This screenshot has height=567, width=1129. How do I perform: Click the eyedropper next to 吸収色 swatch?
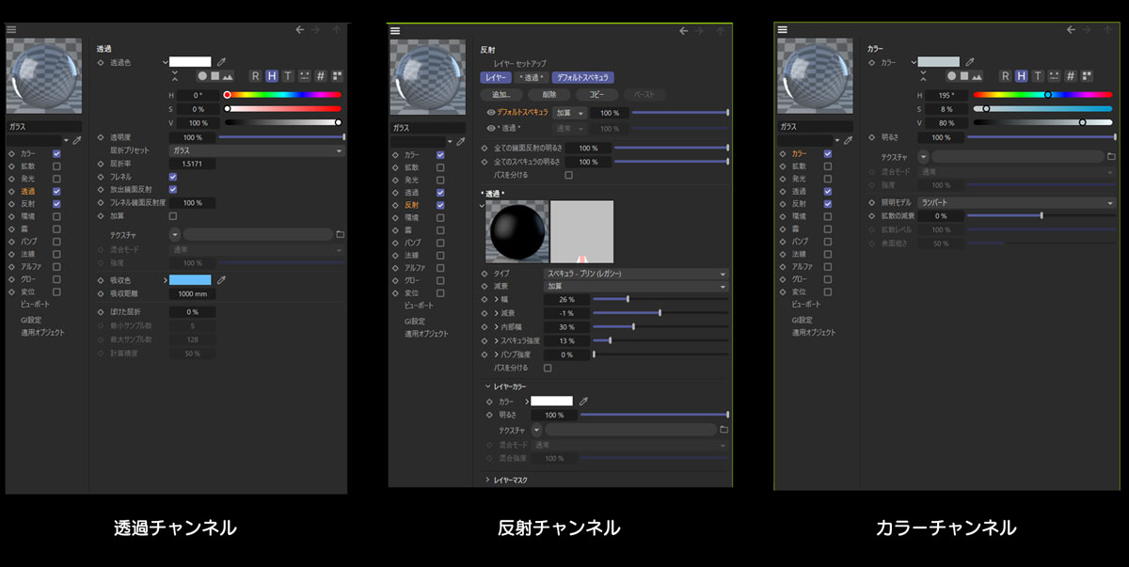coord(222,279)
